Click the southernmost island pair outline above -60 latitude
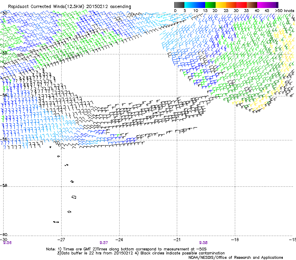 [x=56, y=222]
